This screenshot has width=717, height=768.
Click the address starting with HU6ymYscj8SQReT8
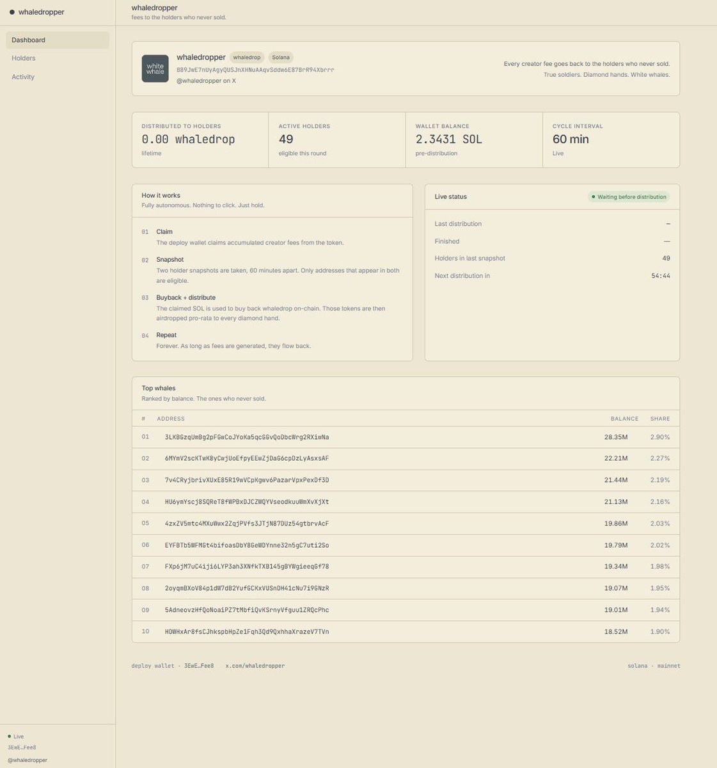pyautogui.click(x=247, y=502)
